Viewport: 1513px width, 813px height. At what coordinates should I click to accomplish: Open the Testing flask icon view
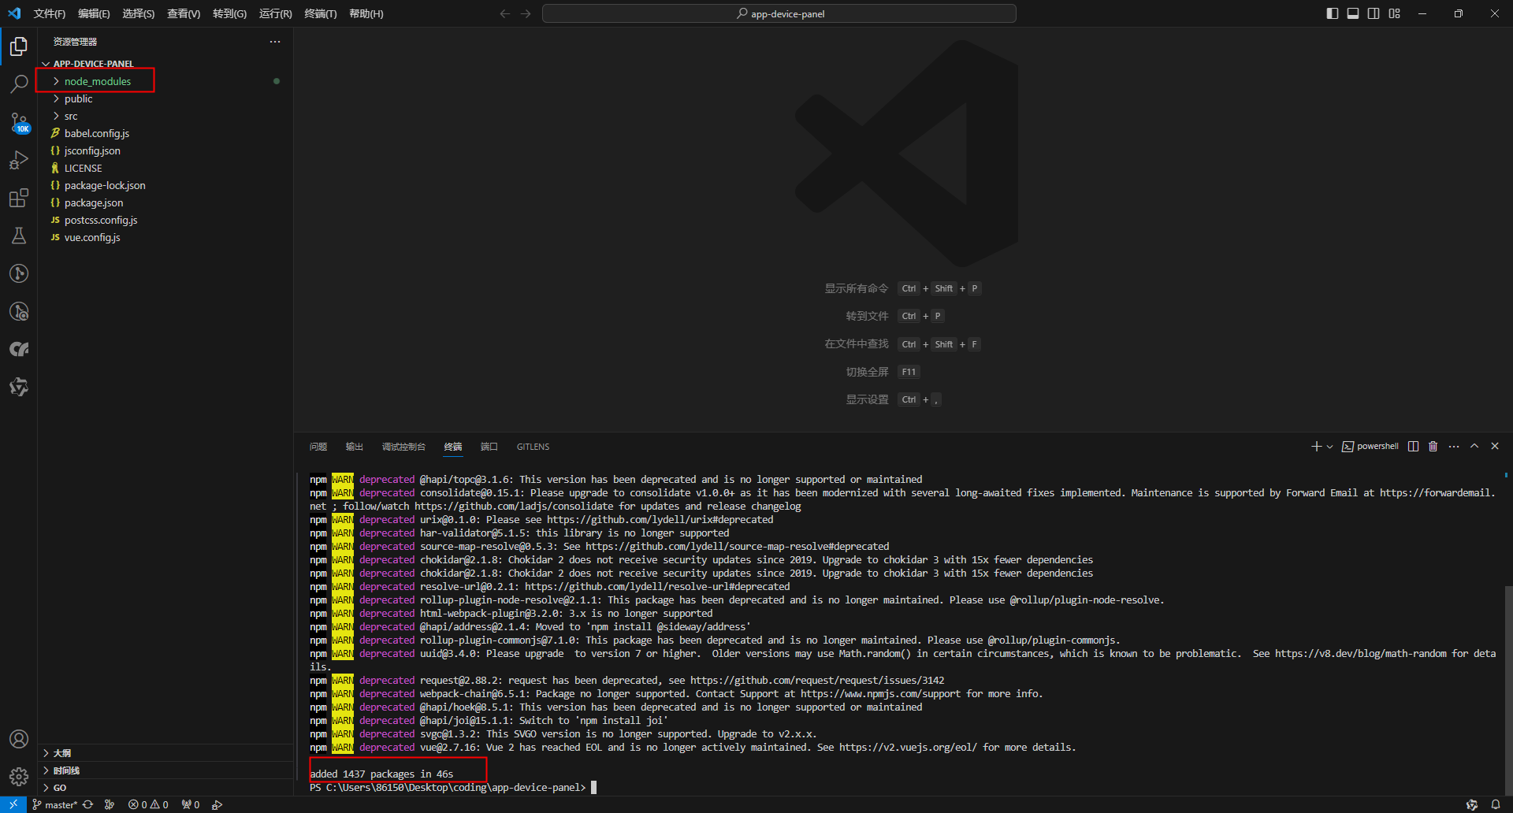pyautogui.click(x=19, y=236)
